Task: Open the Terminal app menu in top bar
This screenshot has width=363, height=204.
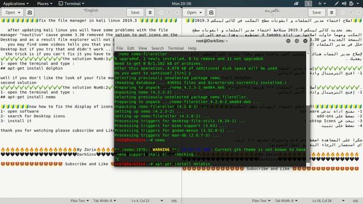Action: 71,4
